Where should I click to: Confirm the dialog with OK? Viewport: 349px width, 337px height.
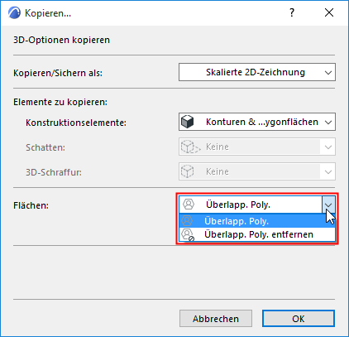[299, 319]
